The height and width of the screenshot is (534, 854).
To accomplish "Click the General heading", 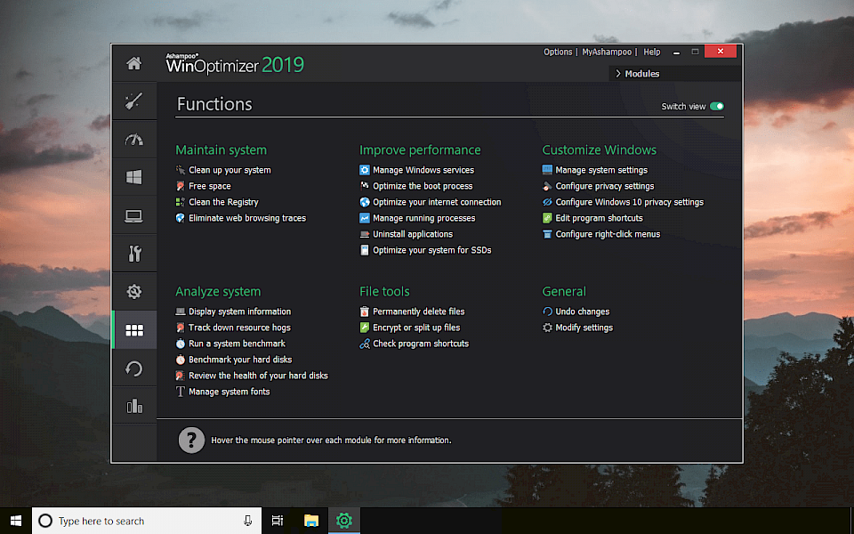I will 564,292.
